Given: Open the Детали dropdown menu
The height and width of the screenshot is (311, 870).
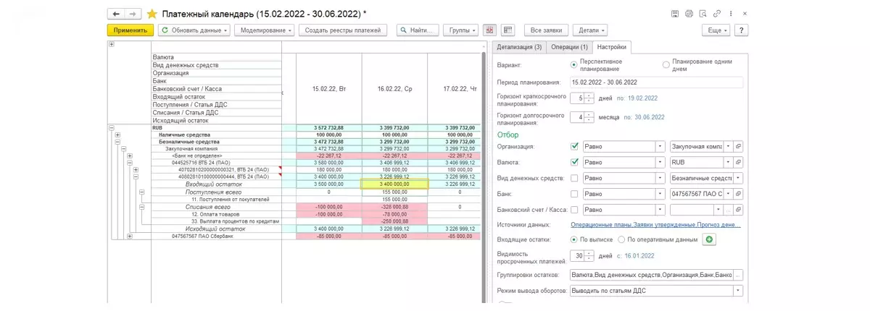Looking at the screenshot, I should 589,30.
